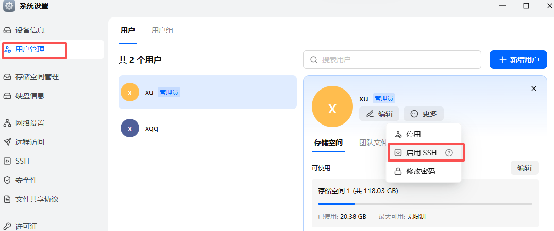Open 安全性 settings
This screenshot has height=231, width=554.
tap(26, 180)
